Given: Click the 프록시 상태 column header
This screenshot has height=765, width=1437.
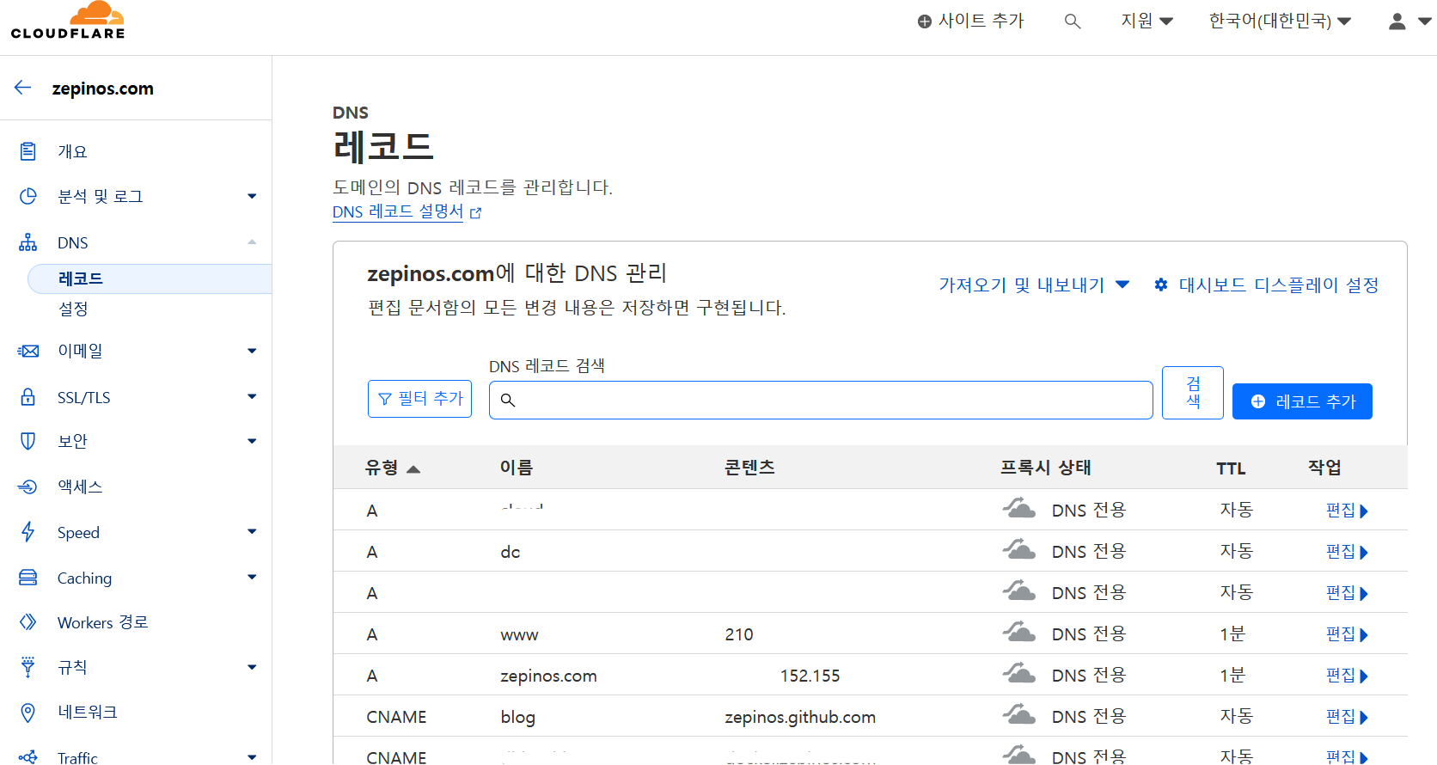Looking at the screenshot, I should [x=1045, y=468].
